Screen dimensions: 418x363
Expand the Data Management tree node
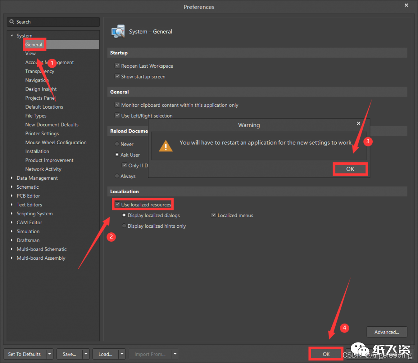point(12,178)
